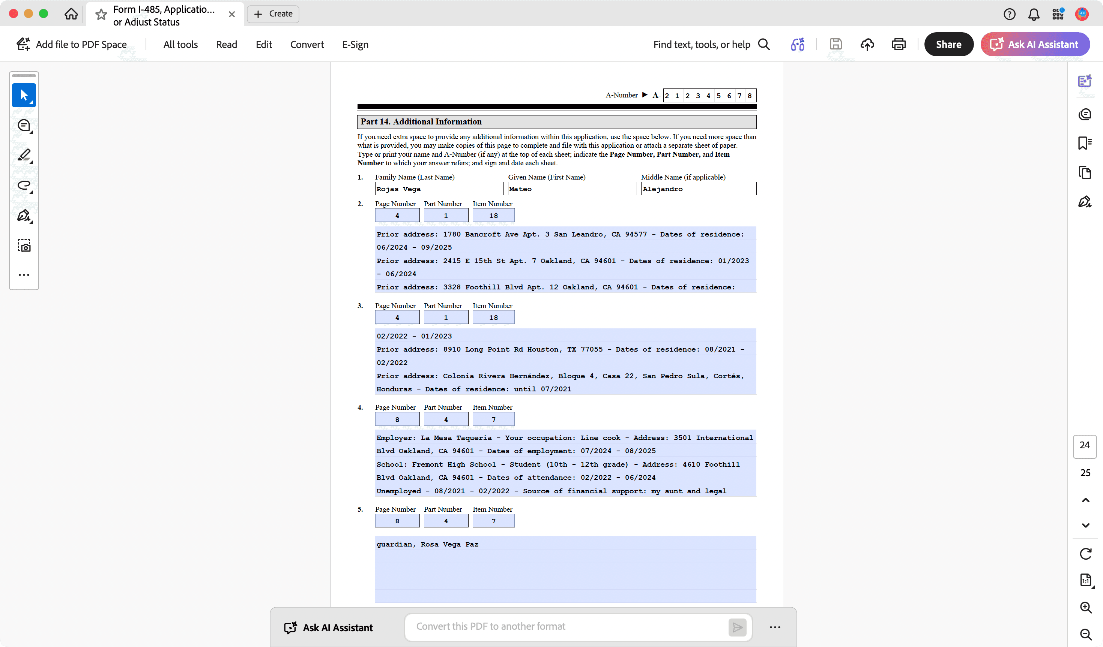Open the page display settings icon

(x=1085, y=581)
